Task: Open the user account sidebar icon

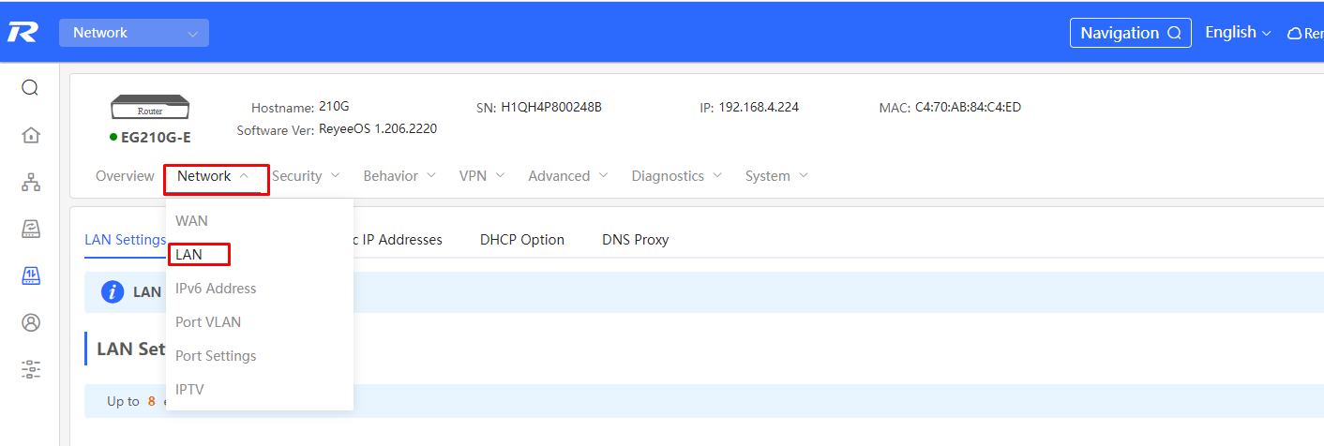Action: coord(30,322)
